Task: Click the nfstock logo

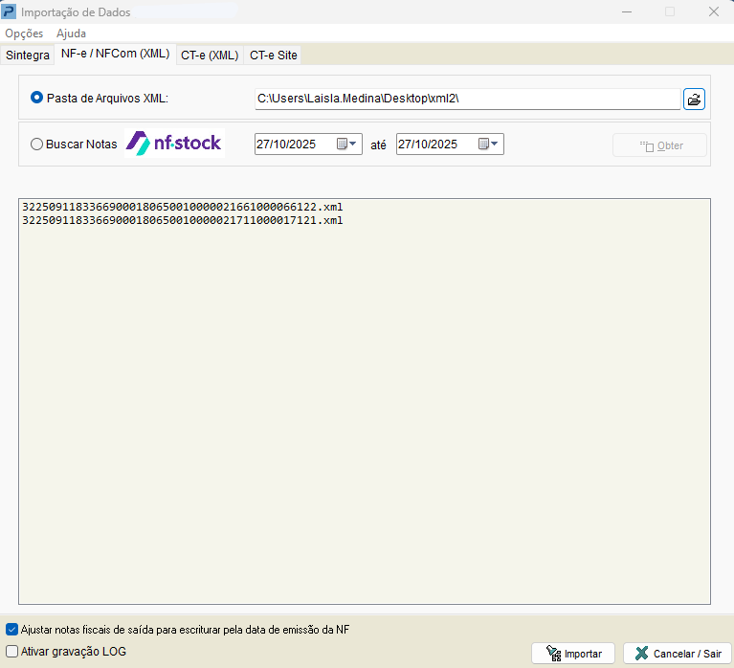Action: [174, 143]
